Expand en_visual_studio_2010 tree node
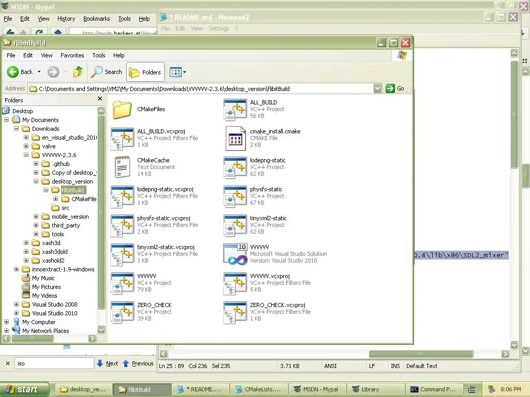Viewport: 530px width, 397px height. click(26, 138)
